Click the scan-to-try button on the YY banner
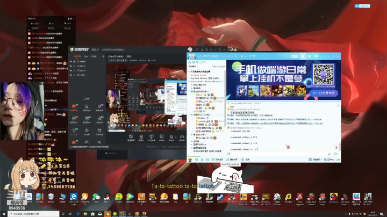387x217 pixels. tap(324, 93)
